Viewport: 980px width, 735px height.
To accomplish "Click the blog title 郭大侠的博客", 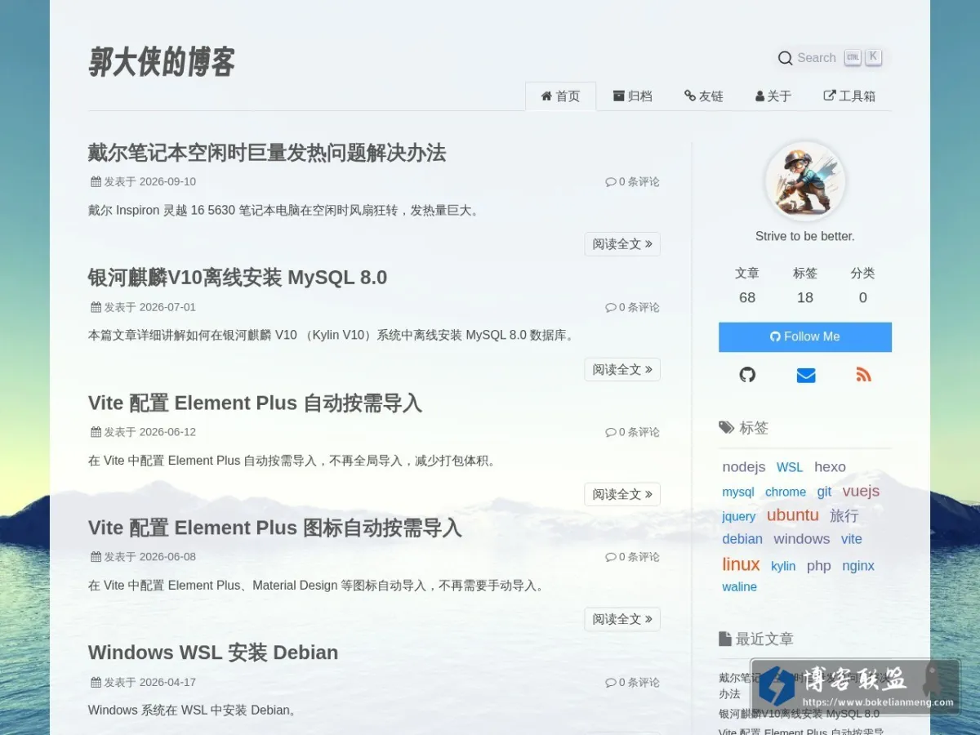I will (x=162, y=62).
